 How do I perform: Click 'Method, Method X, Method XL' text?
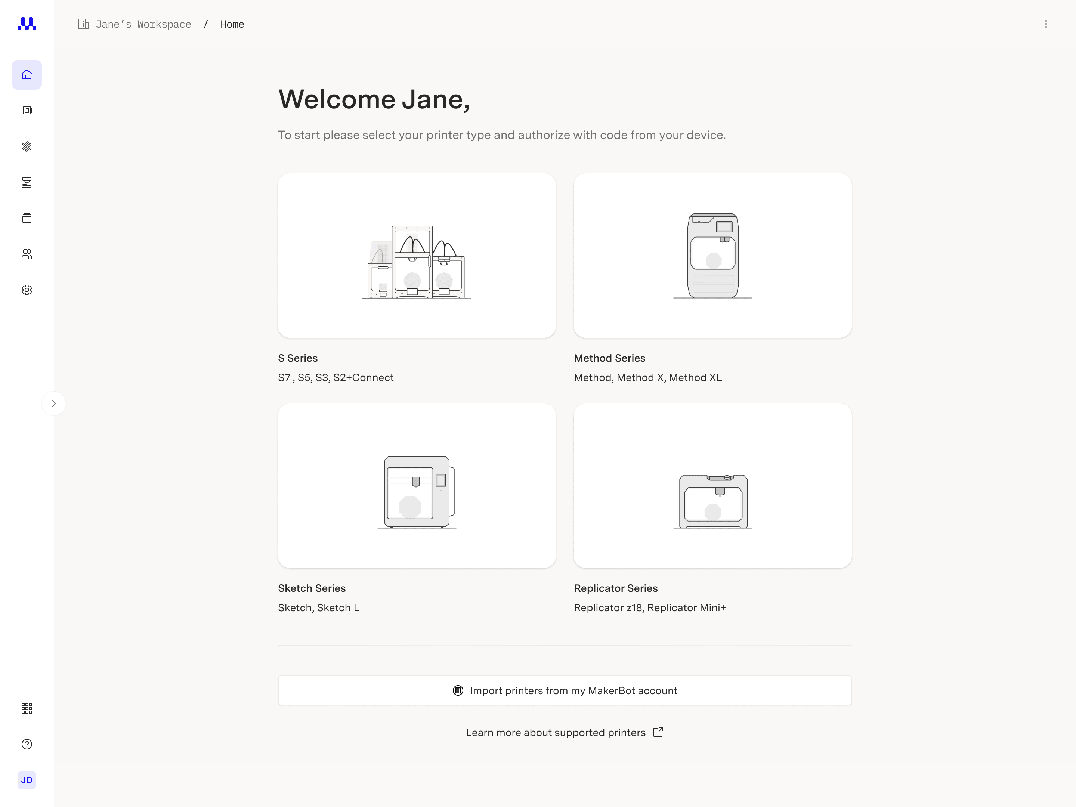tap(648, 377)
